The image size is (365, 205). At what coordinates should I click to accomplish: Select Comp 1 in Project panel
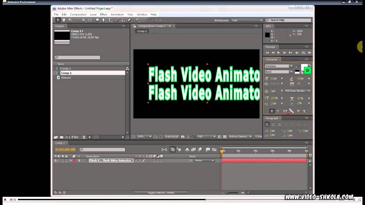pos(66,68)
